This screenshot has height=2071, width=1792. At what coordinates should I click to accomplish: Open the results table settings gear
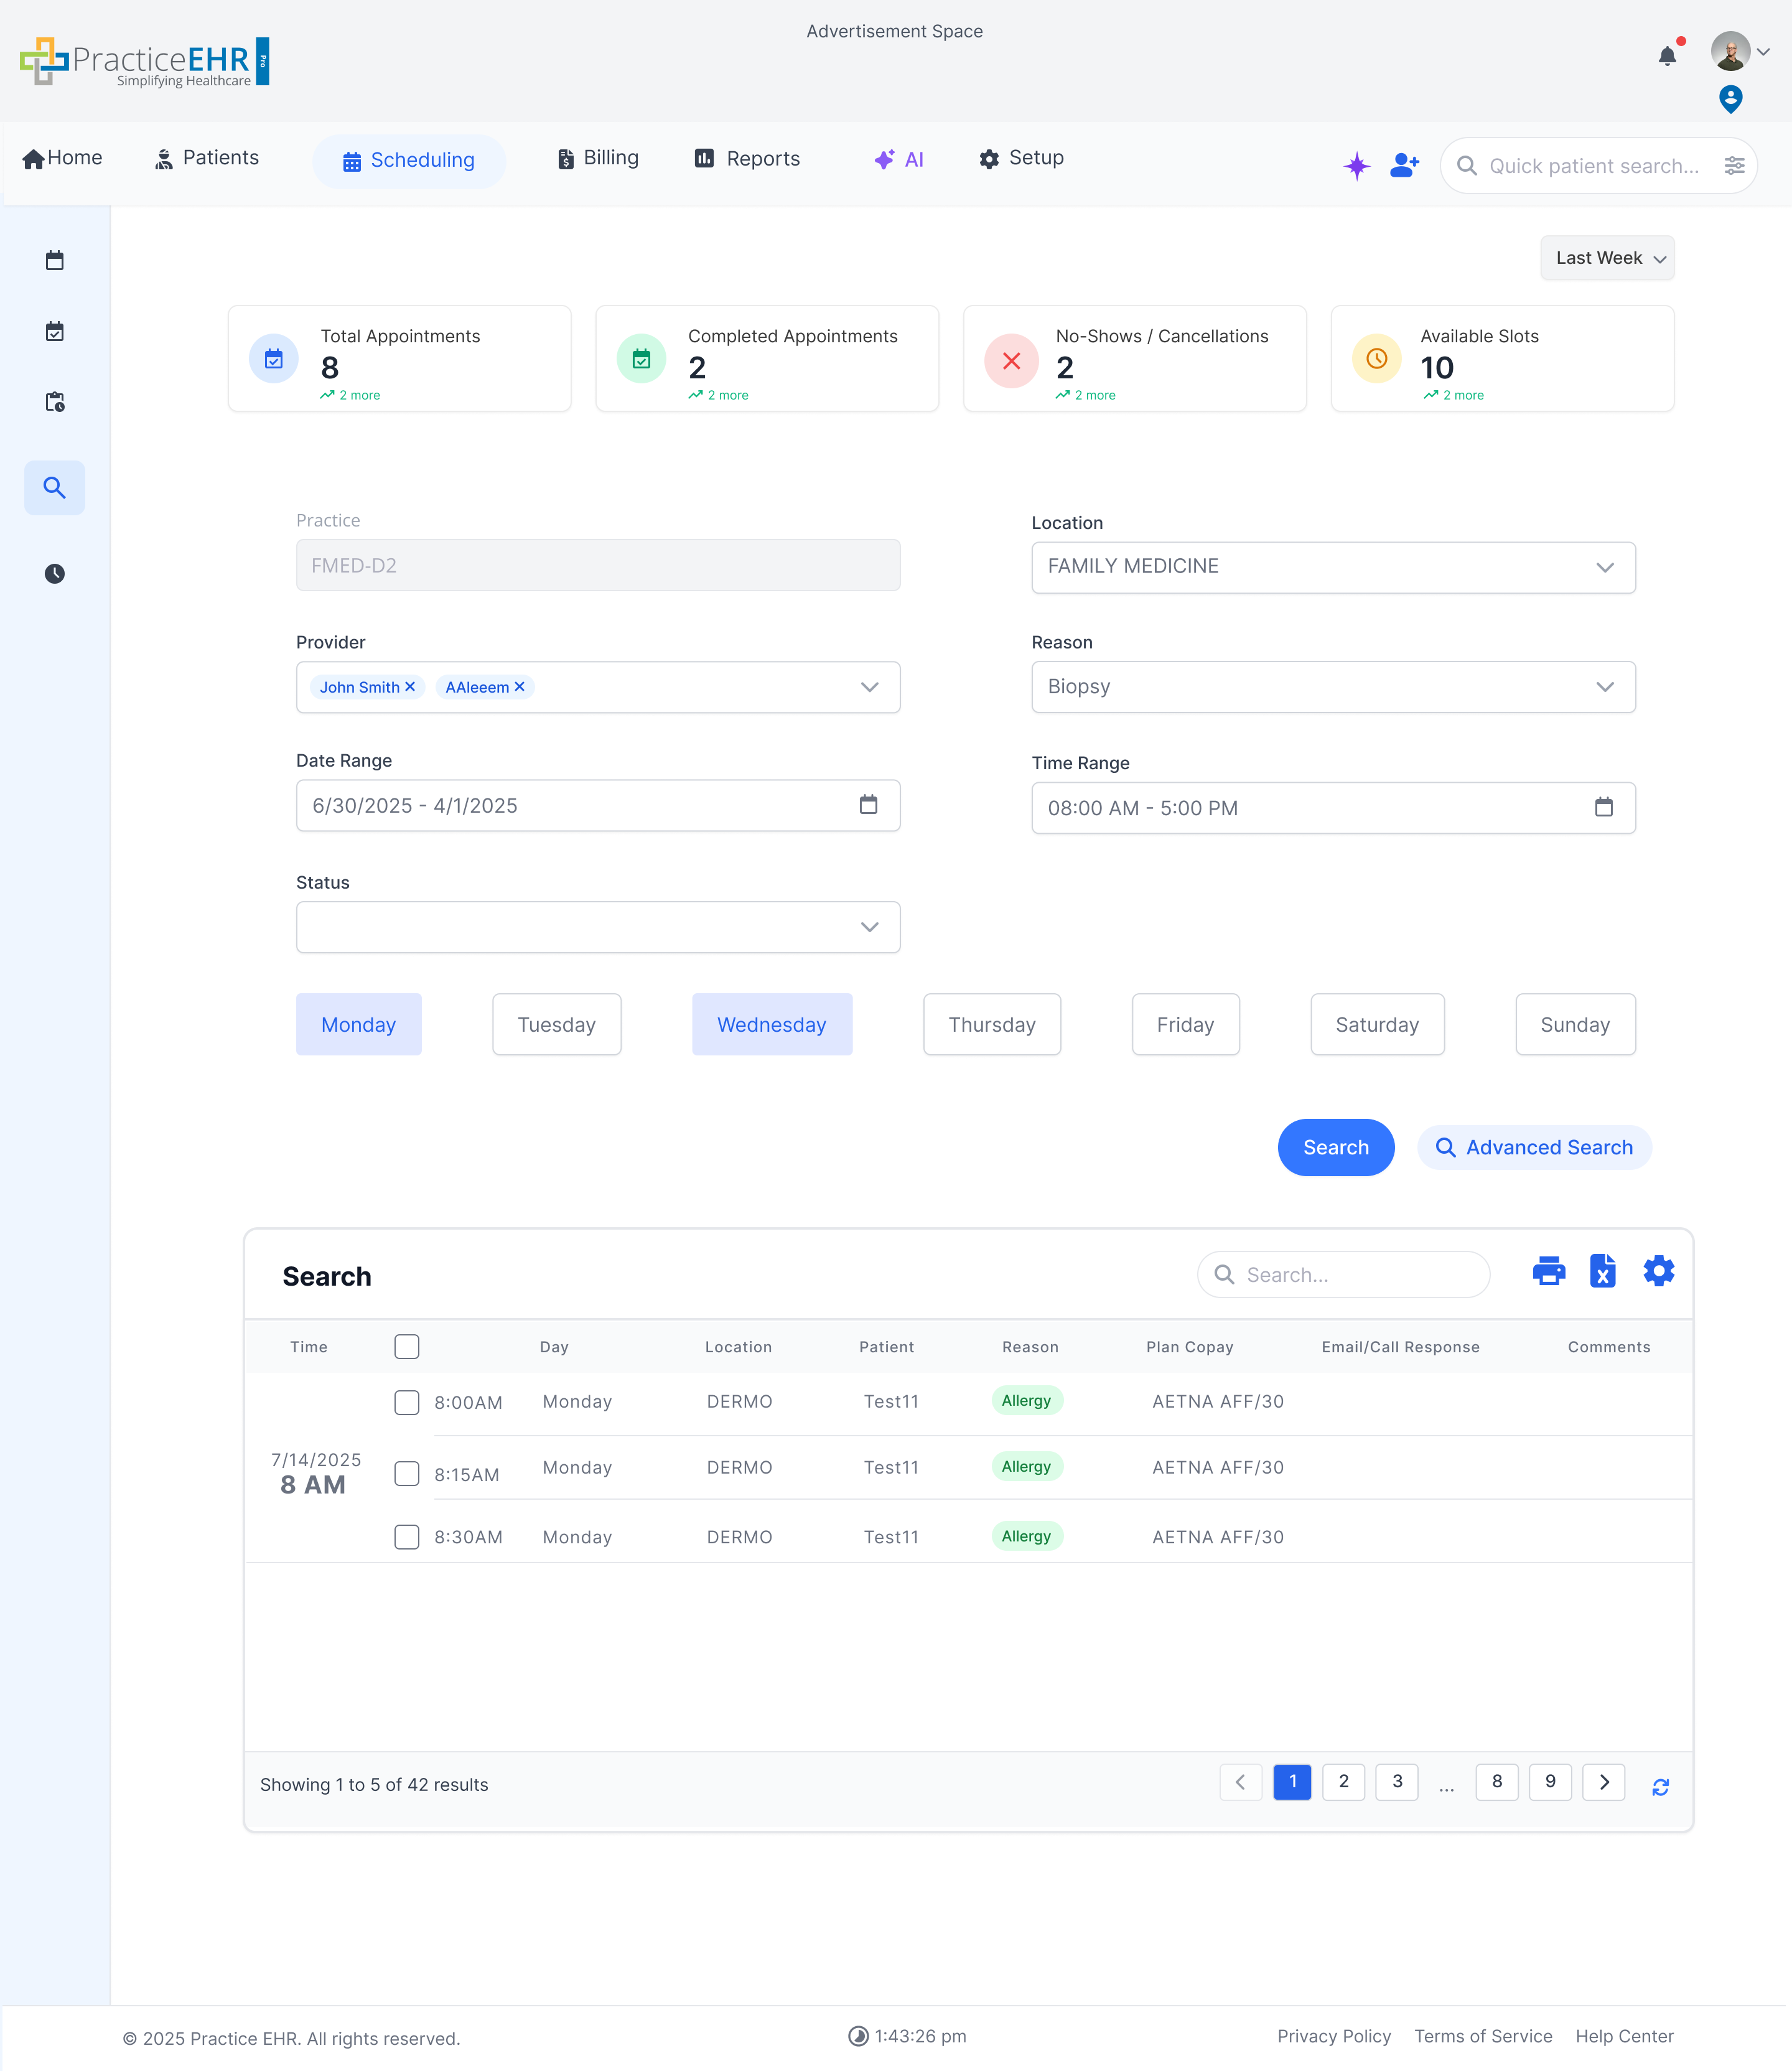(x=1658, y=1271)
